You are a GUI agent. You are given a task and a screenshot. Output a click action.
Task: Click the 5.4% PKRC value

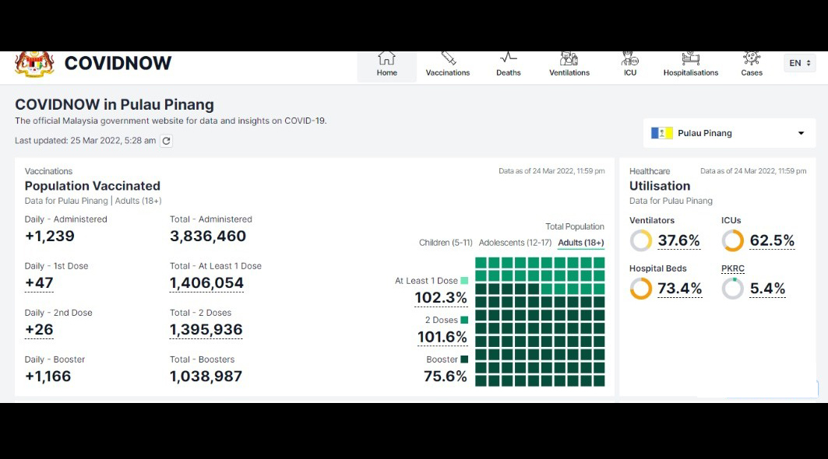pyautogui.click(x=768, y=289)
